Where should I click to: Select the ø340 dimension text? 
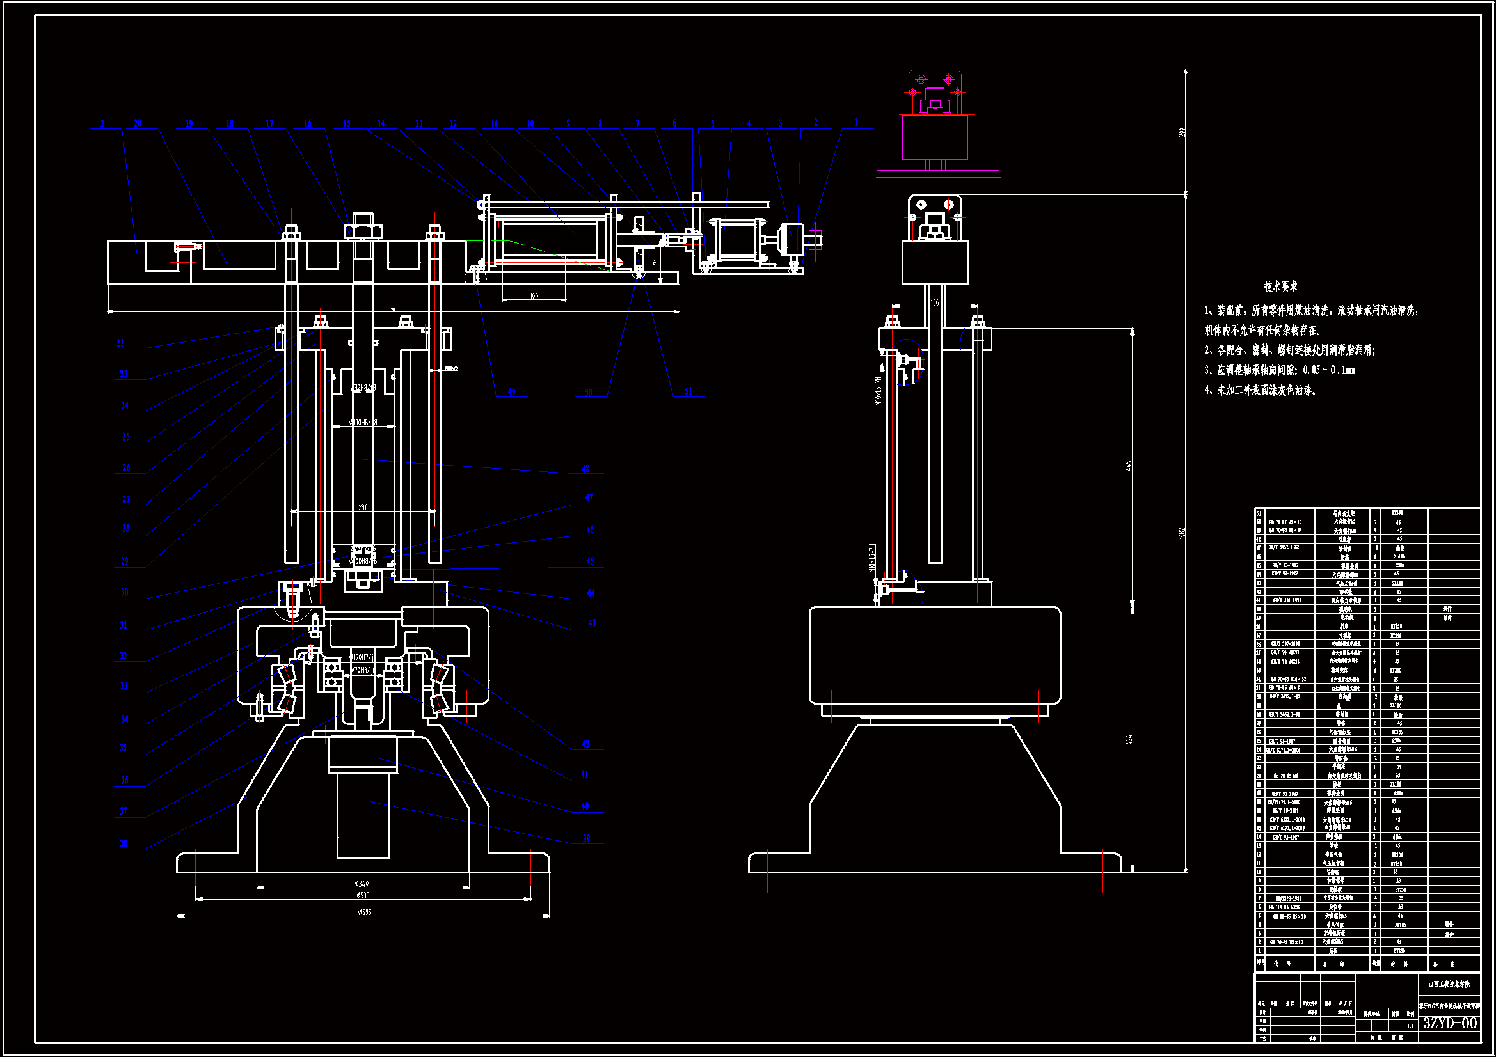(x=362, y=884)
